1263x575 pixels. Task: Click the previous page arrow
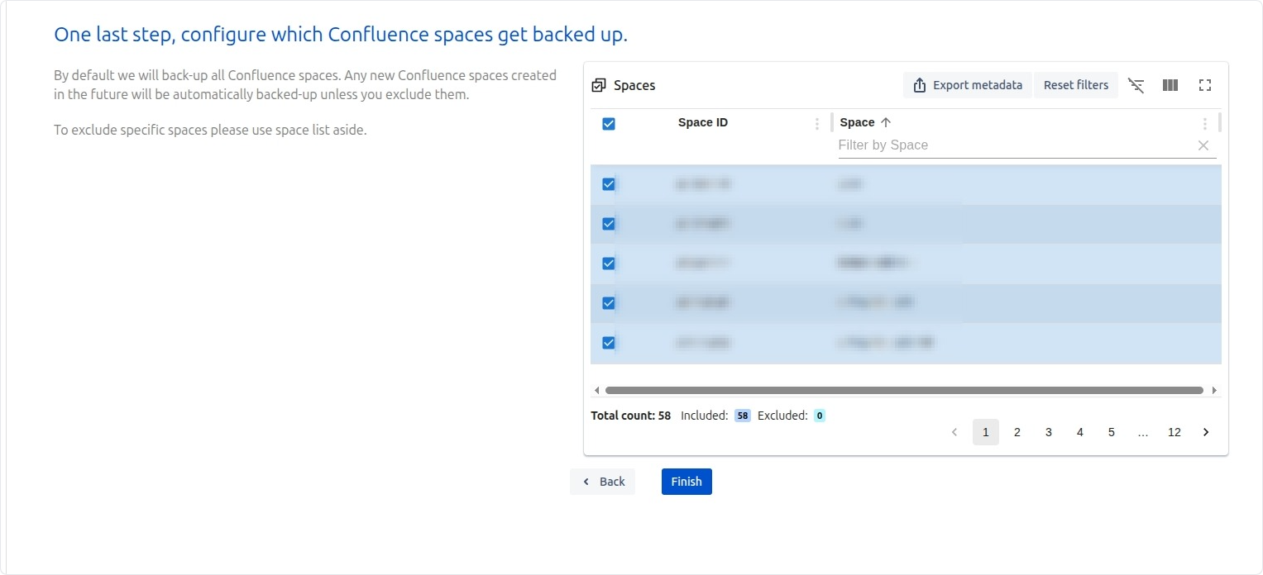[x=954, y=432]
